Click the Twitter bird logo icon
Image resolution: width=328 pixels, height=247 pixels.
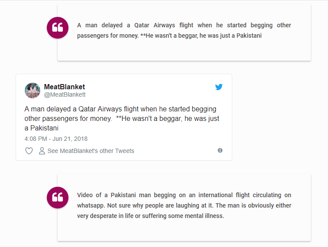(219, 87)
